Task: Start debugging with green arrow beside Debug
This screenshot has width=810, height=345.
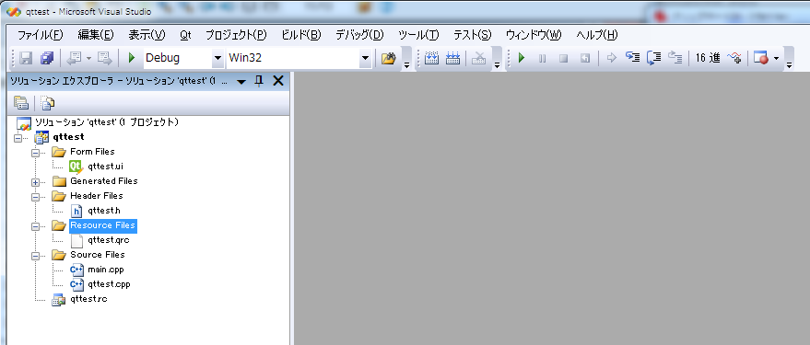Action: click(131, 58)
